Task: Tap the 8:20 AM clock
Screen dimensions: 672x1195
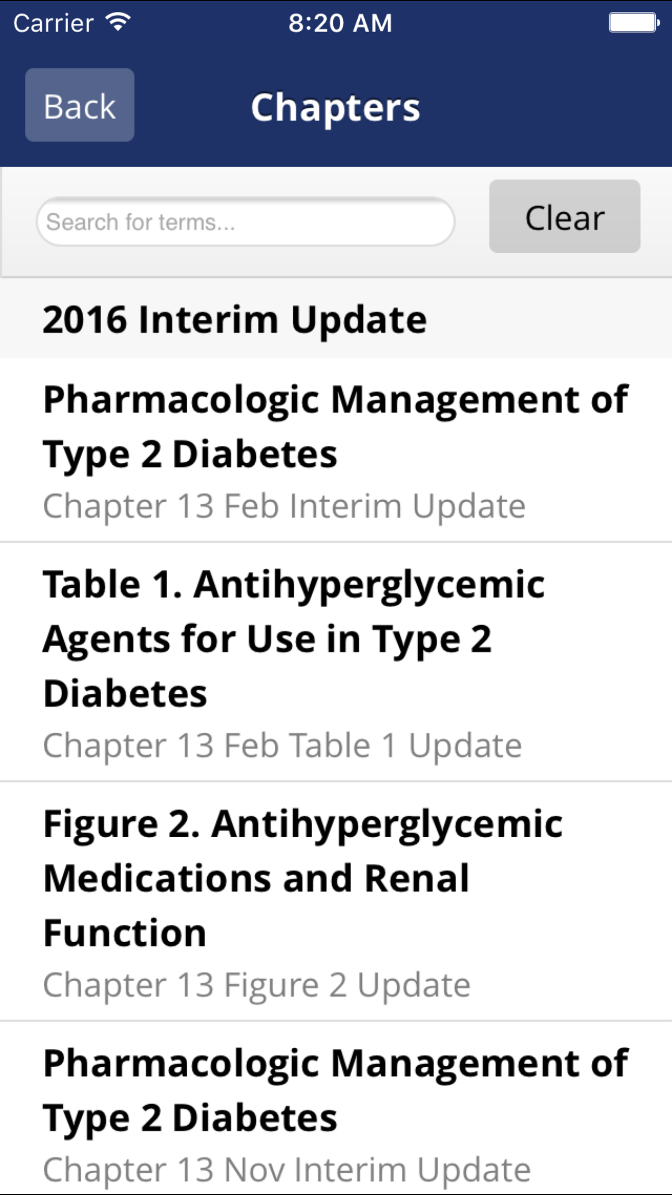Action: tap(340, 23)
